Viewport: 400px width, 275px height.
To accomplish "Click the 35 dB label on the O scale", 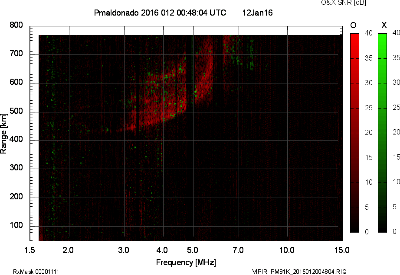I will pyautogui.click(x=369, y=58).
